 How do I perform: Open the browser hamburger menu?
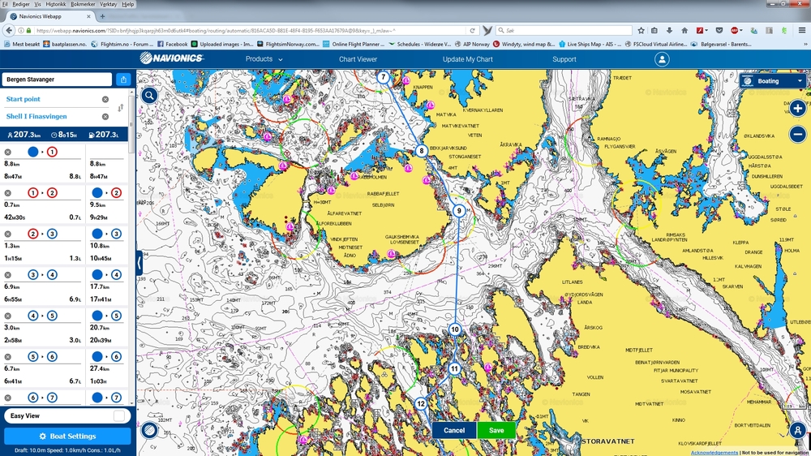[802, 31]
